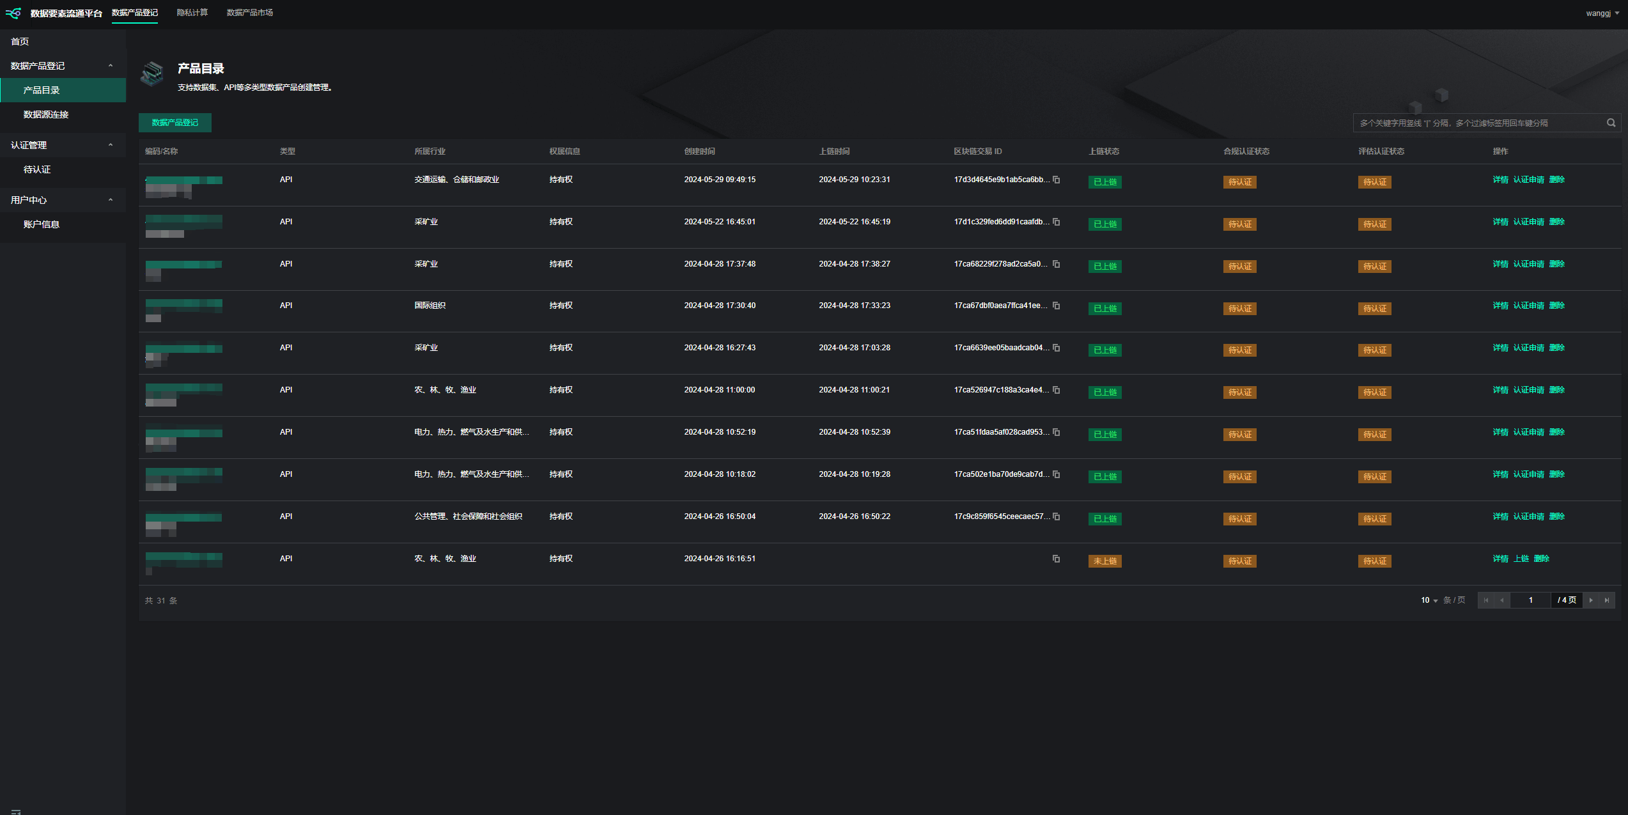Screen dimensions: 1628x815
Task: Jump to last page in pagination
Action: pos(1607,600)
